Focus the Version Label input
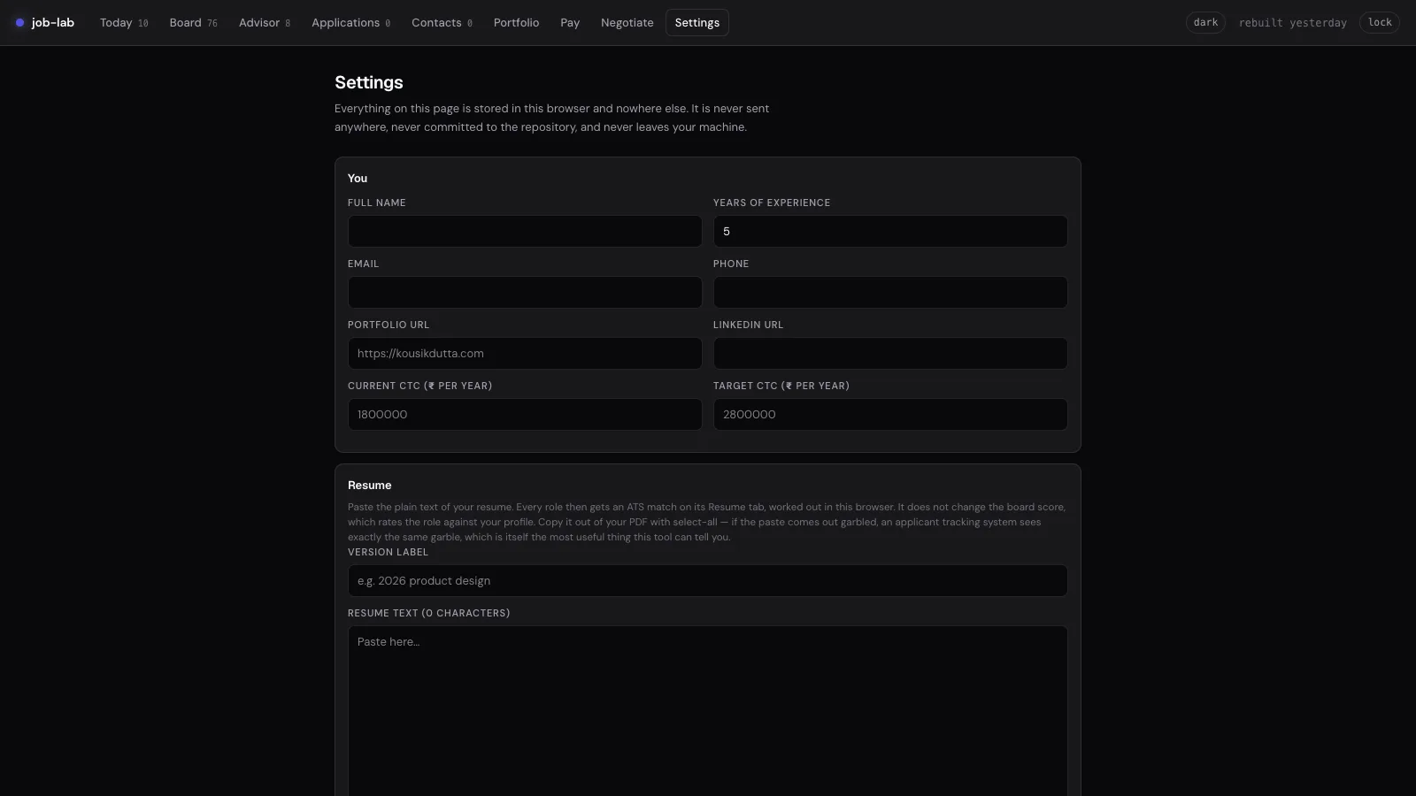The image size is (1416, 796). (x=707, y=581)
